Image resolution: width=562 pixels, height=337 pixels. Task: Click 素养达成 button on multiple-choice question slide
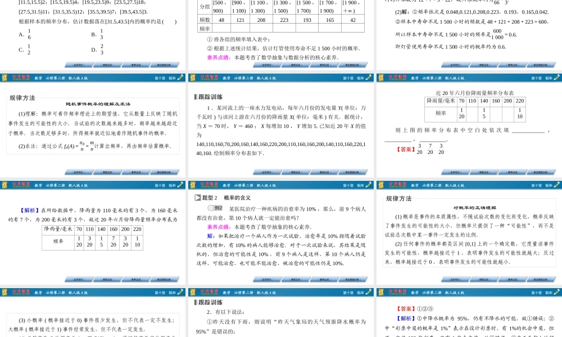click(x=136, y=65)
